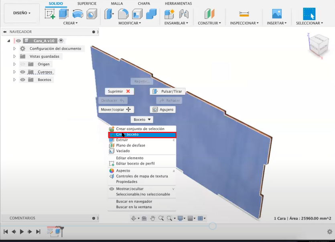Click the Combine bodies icon
The width and height of the screenshot is (335, 242).
pyautogui.click(x=151, y=14)
